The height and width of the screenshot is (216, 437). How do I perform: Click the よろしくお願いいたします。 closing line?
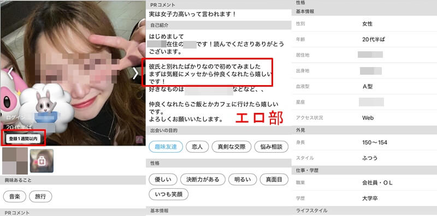click(186, 119)
